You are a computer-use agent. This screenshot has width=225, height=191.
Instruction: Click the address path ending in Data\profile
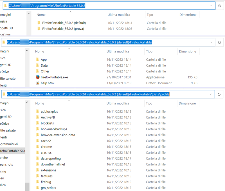pyautogui.click(x=88, y=94)
